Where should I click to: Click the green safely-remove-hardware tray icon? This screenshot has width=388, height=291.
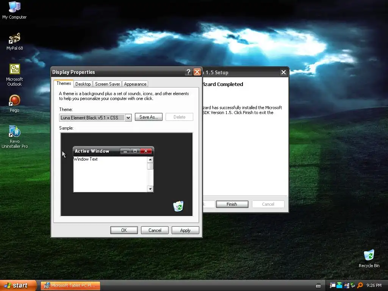353,285
